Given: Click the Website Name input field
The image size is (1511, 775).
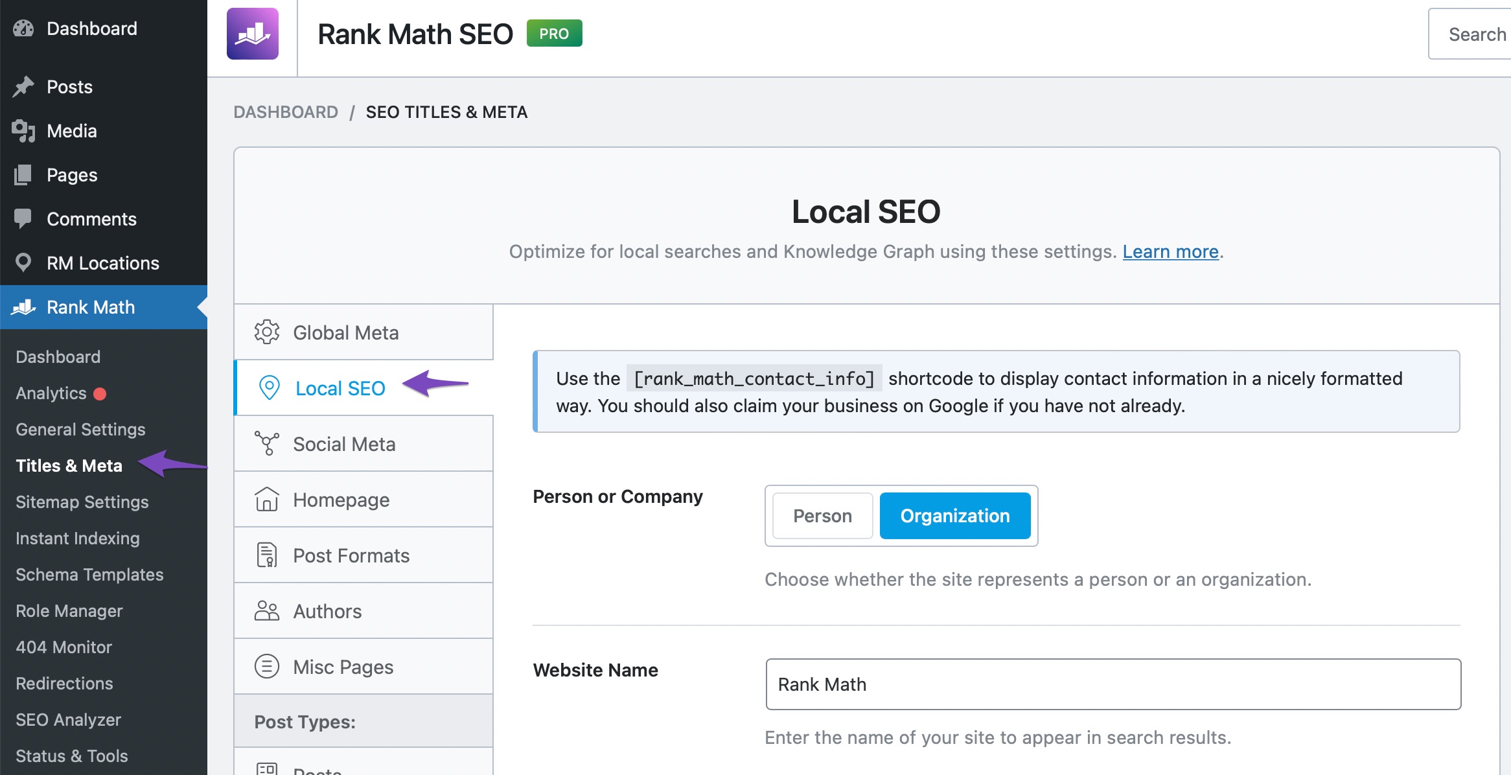Looking at the screenshot, I should pyautogui.click(x=1113, y=684).
